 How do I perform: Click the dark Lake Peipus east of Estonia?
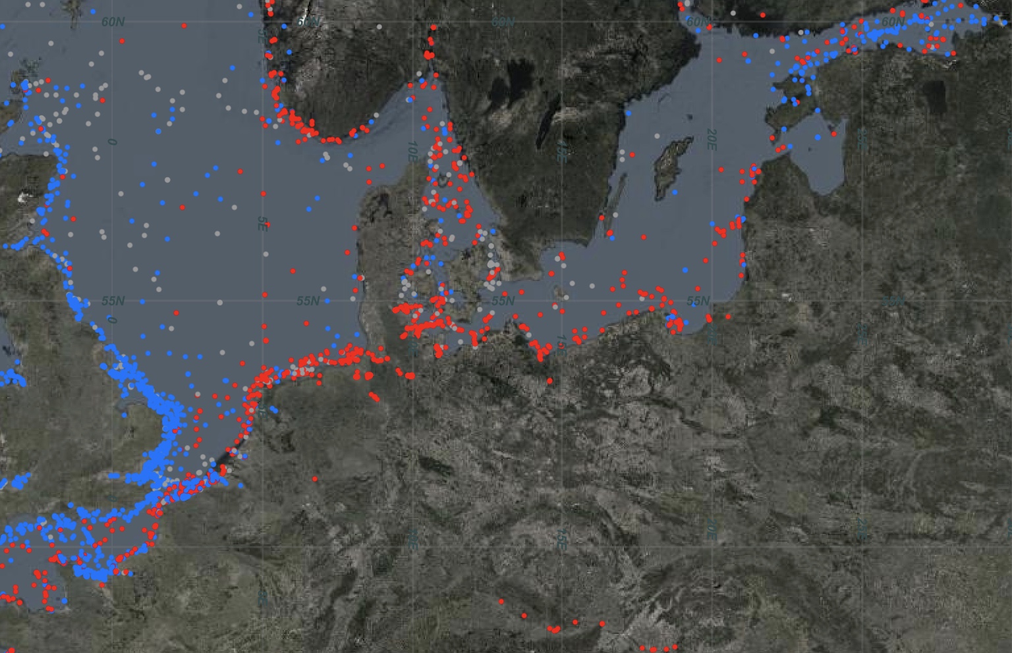[935, 97]
